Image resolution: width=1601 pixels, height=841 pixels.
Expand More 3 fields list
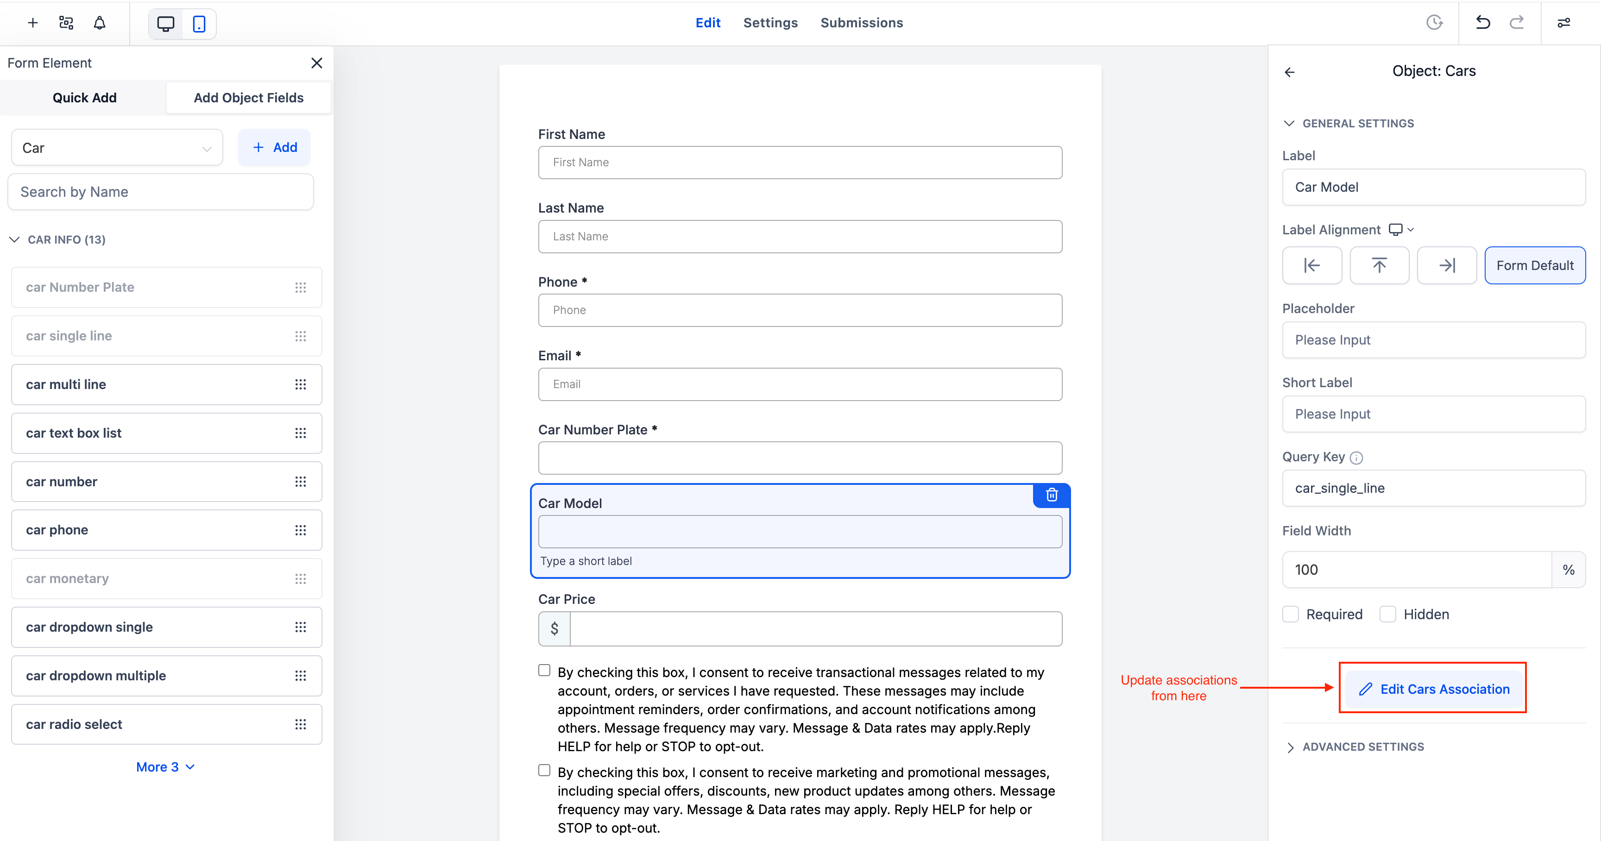click(165, 766)
